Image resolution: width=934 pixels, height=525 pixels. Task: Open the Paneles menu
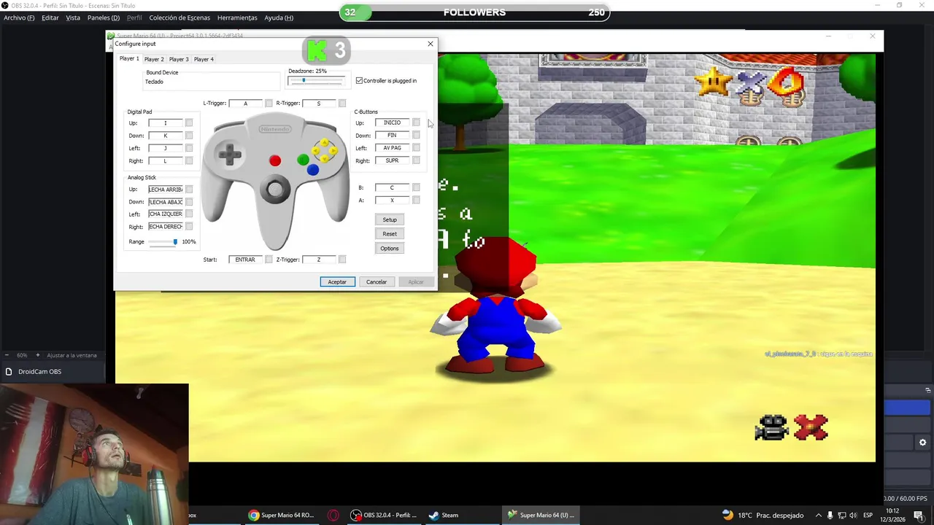click(104, 17)
